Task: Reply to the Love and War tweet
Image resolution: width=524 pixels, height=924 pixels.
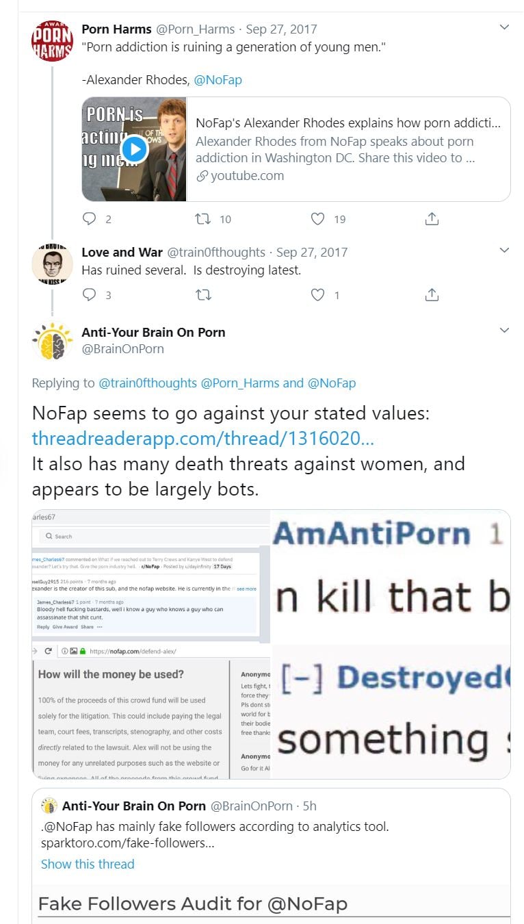Action: click(x=90, y=295)
